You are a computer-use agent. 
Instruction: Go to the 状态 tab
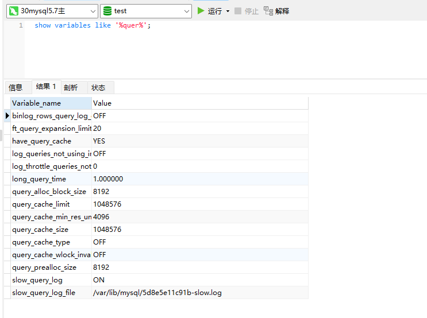(x=98, y=88)
